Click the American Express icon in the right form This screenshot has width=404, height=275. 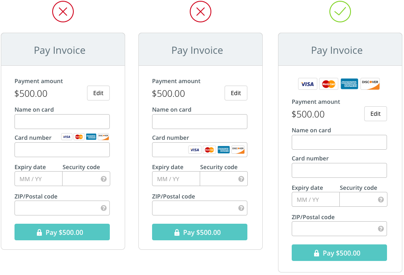pos(349,84)
